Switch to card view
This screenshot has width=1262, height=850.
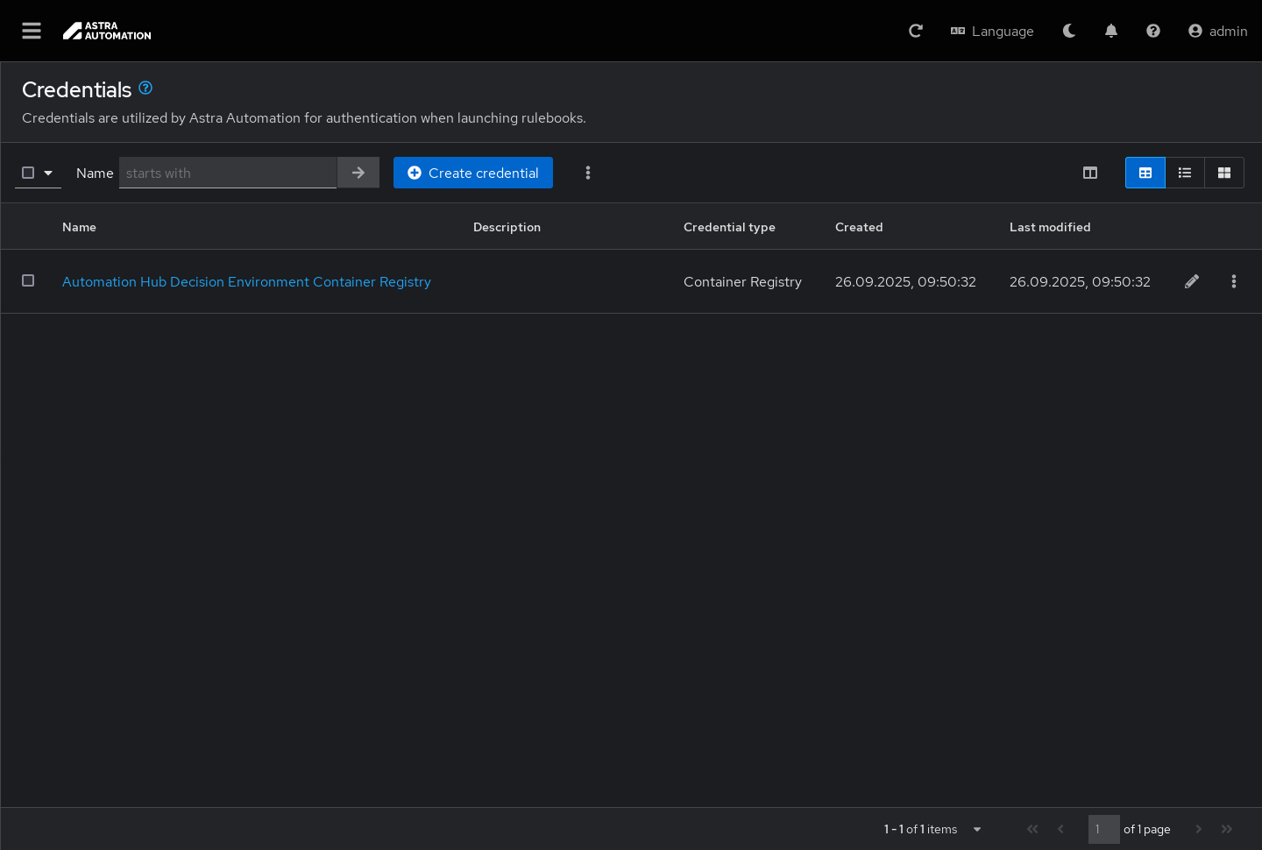tap(1224, 173)
